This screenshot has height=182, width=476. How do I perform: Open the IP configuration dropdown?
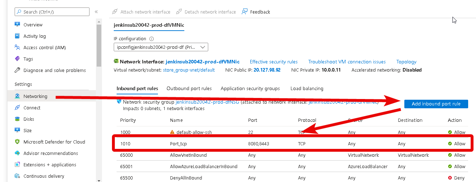click(x=161, y=47)
